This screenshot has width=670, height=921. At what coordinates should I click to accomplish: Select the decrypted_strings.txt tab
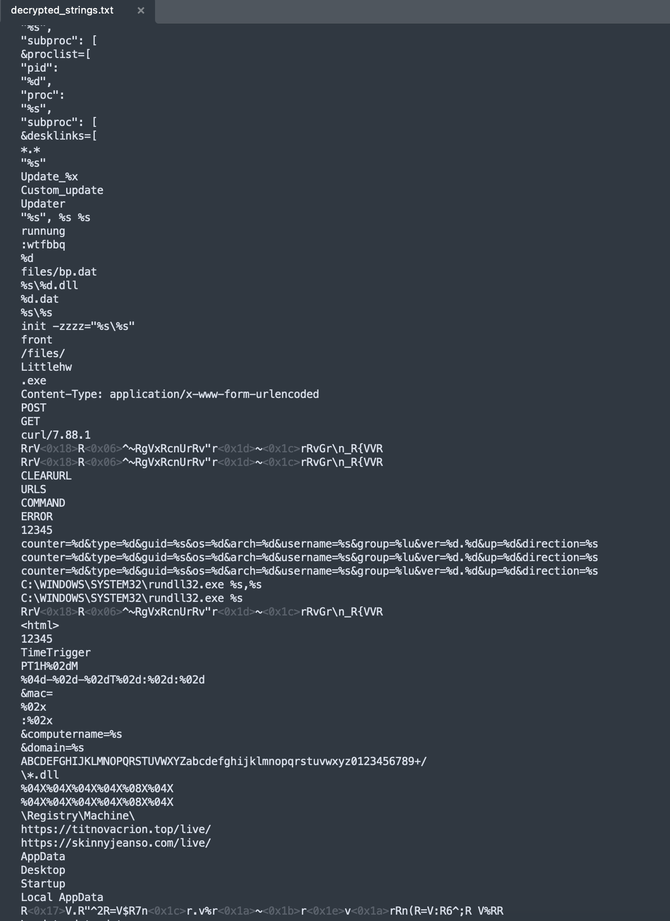[62, 10]
